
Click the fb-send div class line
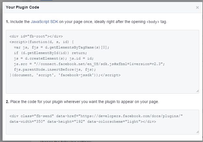96,116
